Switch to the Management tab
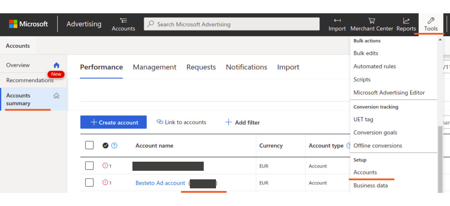The height and width of the screenshot is (206, 450). (x=155, y=67)
